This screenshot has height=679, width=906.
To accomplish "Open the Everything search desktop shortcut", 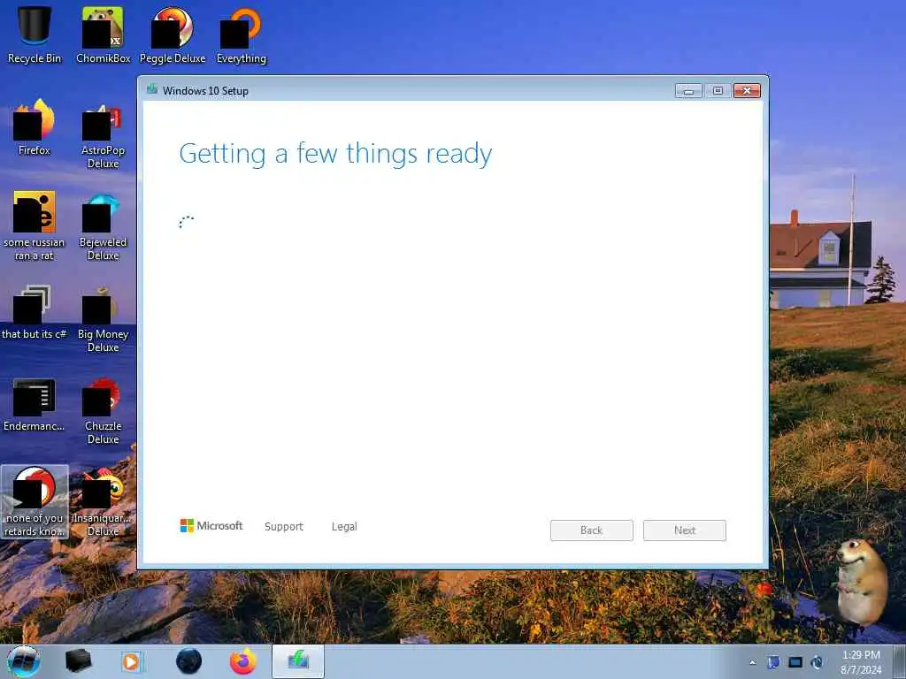I will [241, 34].
